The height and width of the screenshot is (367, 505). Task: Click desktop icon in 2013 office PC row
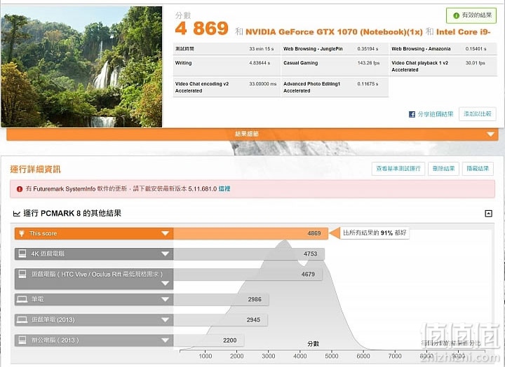click(22, 340)
